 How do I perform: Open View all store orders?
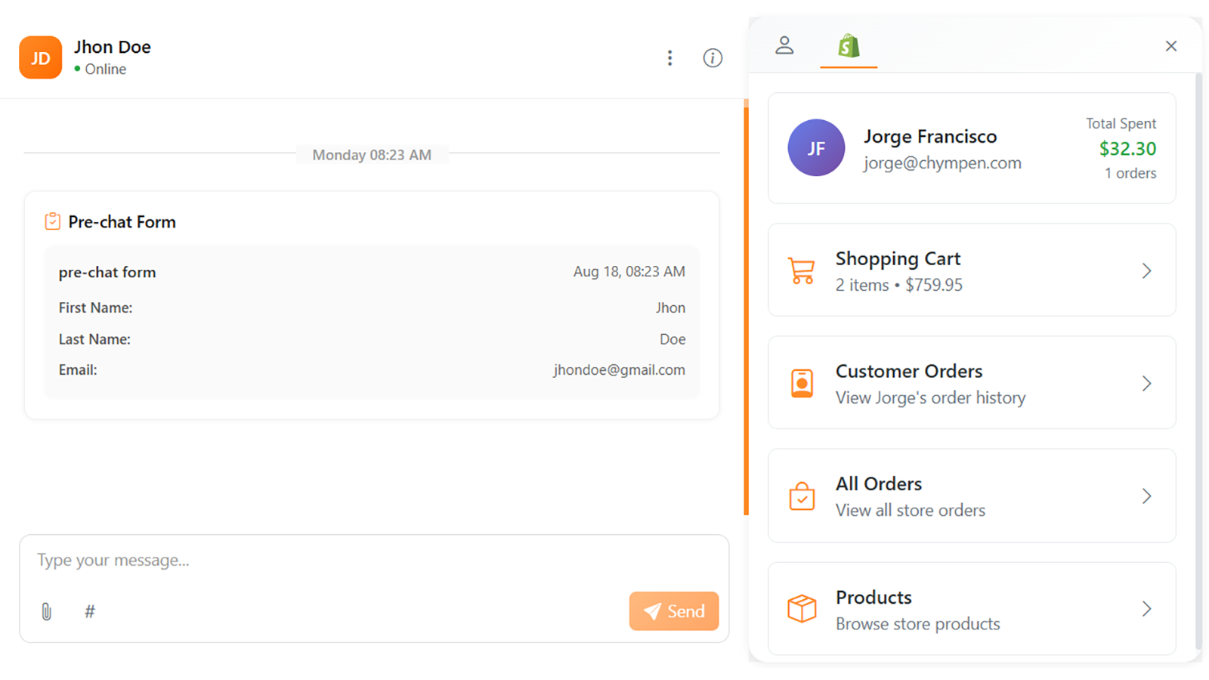[x=910, y=510]
